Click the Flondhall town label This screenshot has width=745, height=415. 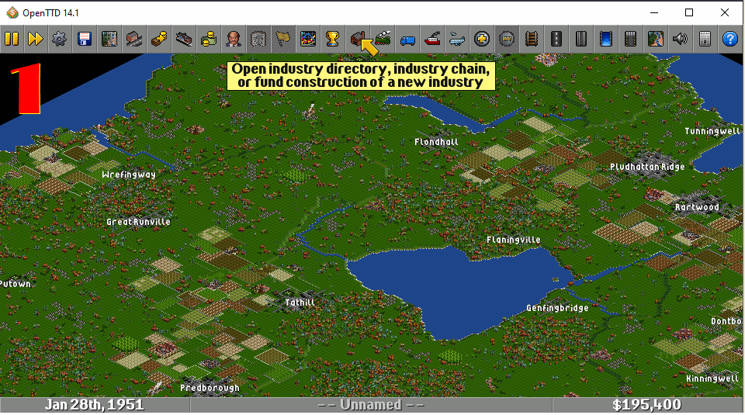[436, 142]
